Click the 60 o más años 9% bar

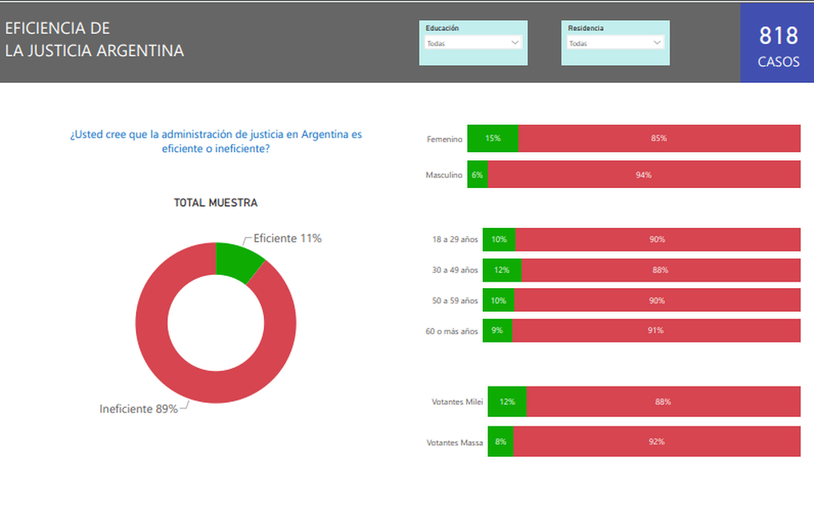(497, 330)
